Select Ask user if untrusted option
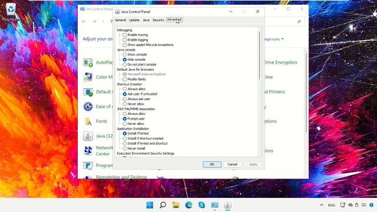 point(124,94)
